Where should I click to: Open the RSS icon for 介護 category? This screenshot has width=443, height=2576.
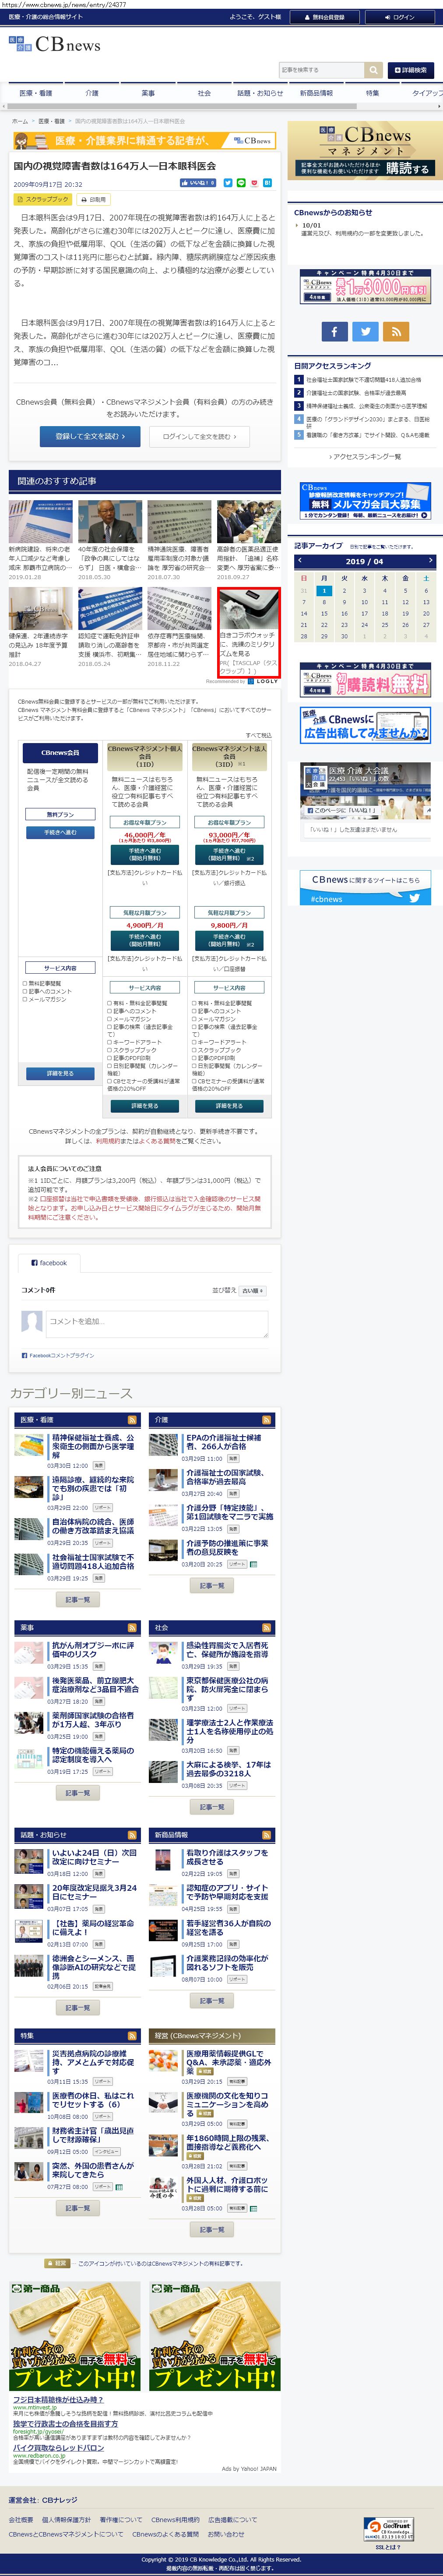(267, 1420)
